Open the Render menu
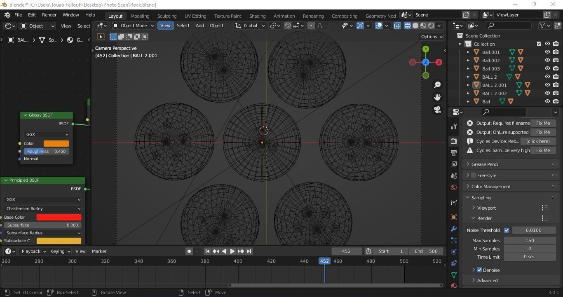Screen dimensions: 563x297 (49, 15)
